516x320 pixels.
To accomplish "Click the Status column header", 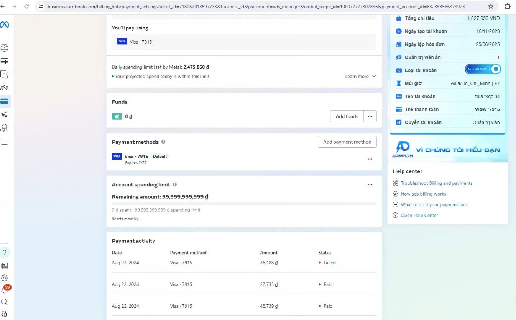I will (x=325, y=253).
